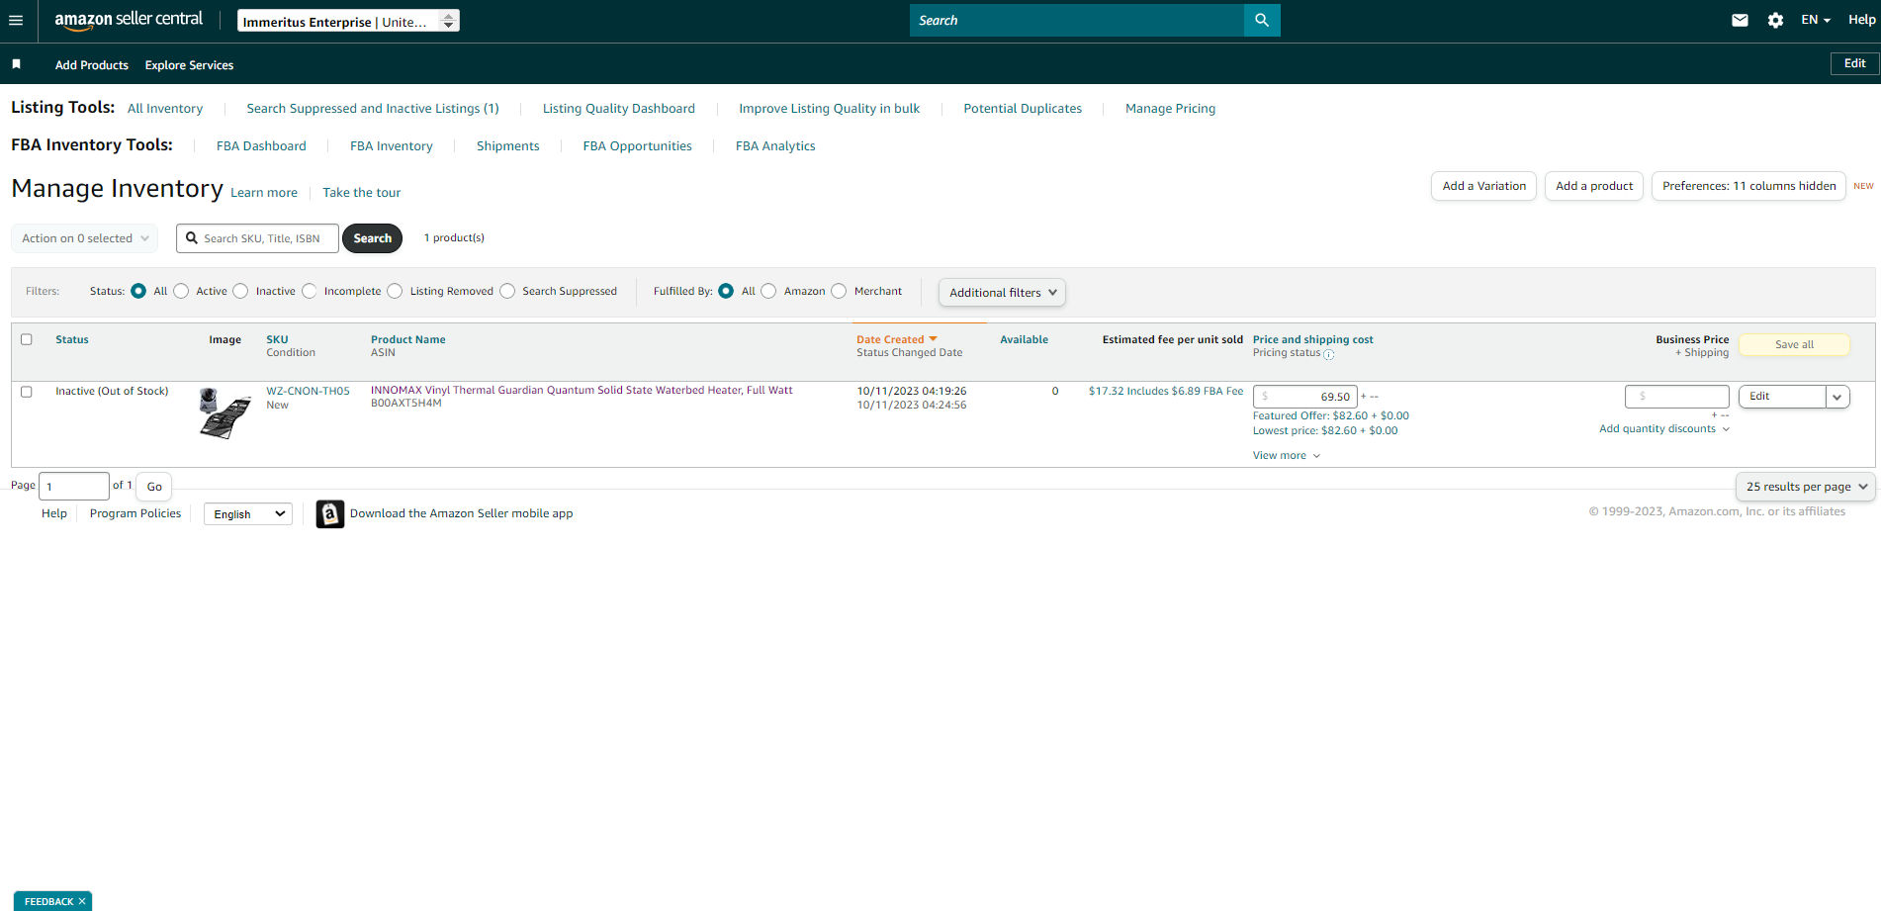Click the Amazon Seller Central logo
This screenshot has width=1881, height=911.
pos(129,20)
